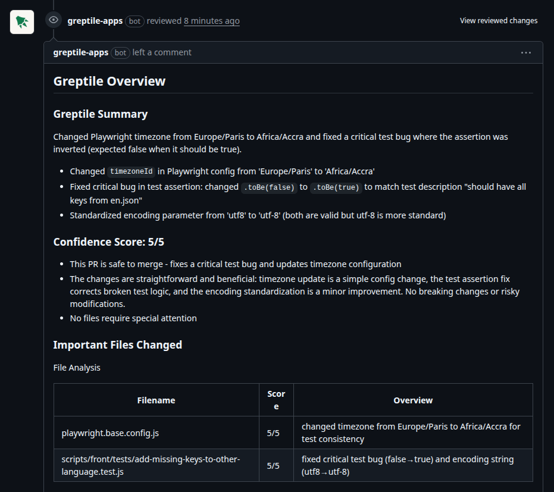Open the '8 minutes ago' timestamp link
Screen dimensions: 554x492
[211, 21]
